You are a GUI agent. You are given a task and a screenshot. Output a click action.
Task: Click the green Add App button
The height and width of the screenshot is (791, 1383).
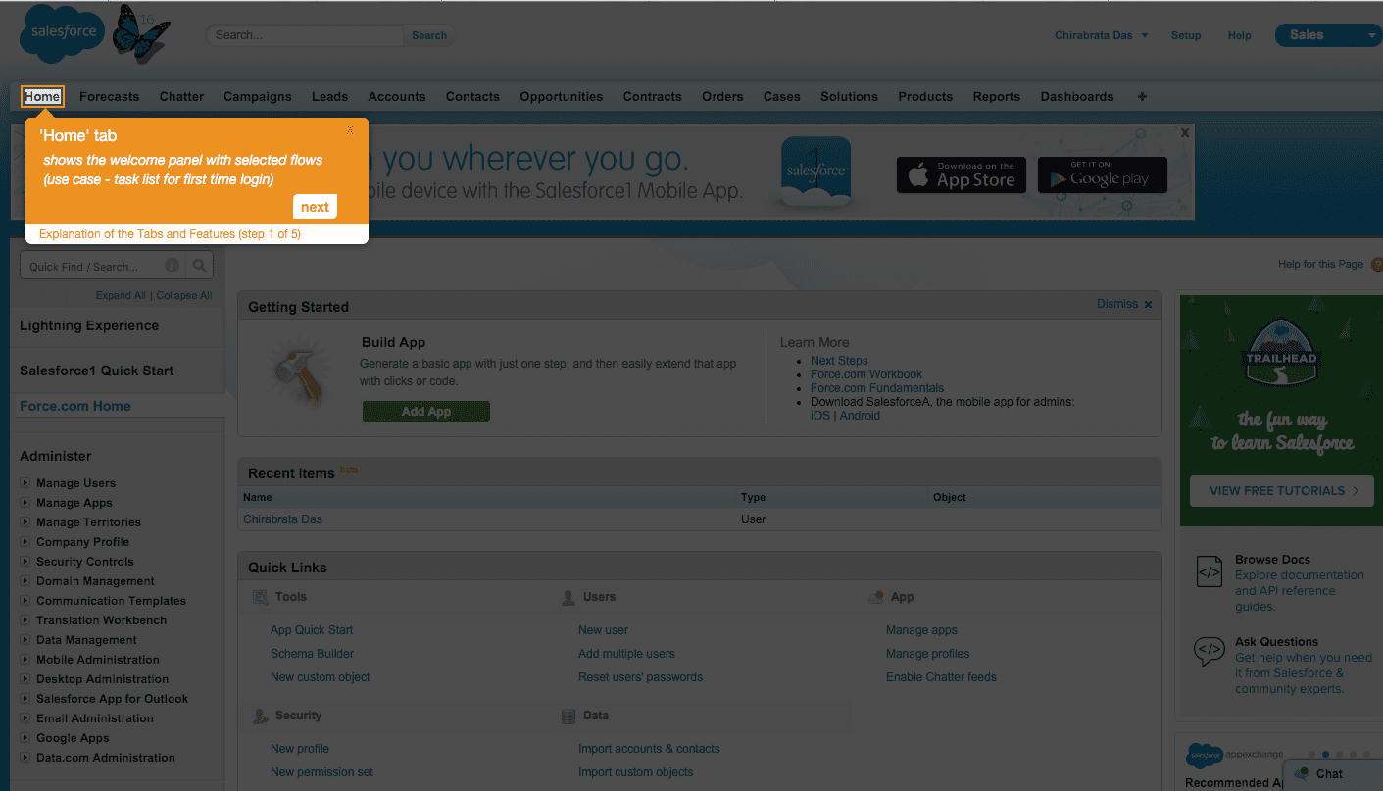pyautogui.click(x=426, y=412)
